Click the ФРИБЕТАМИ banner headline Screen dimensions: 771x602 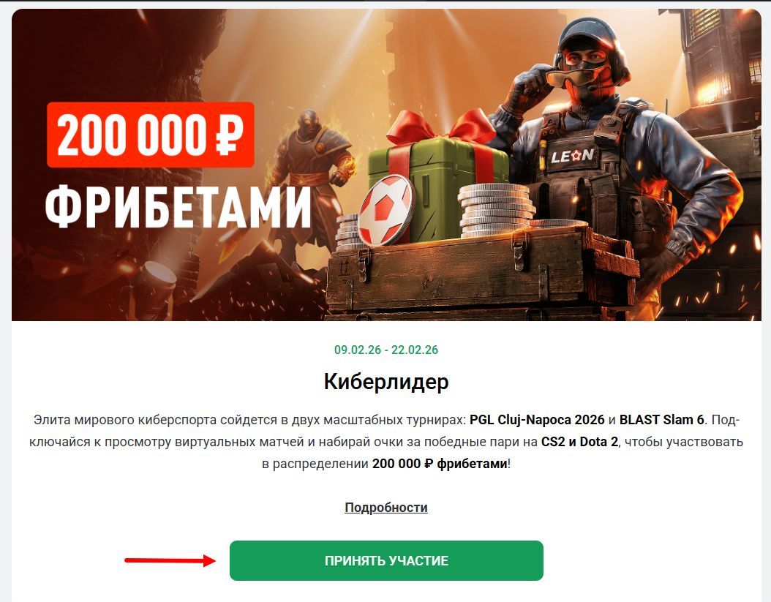178,206
